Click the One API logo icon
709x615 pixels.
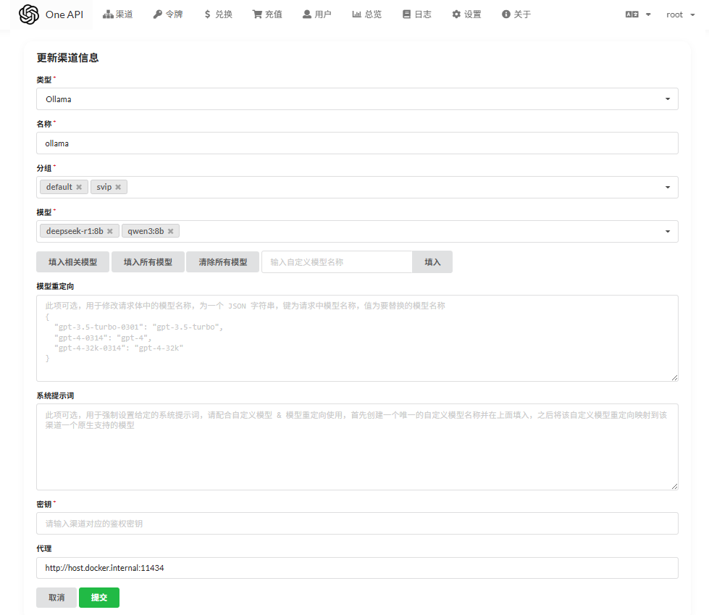pyautogui.click(x=29, y=14)
